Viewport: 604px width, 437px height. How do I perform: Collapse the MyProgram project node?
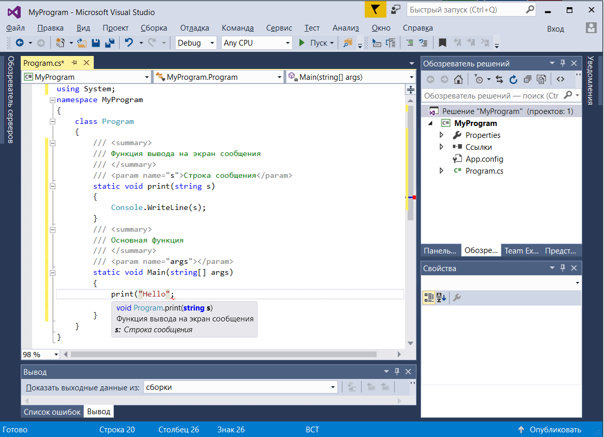pos(430,123)
